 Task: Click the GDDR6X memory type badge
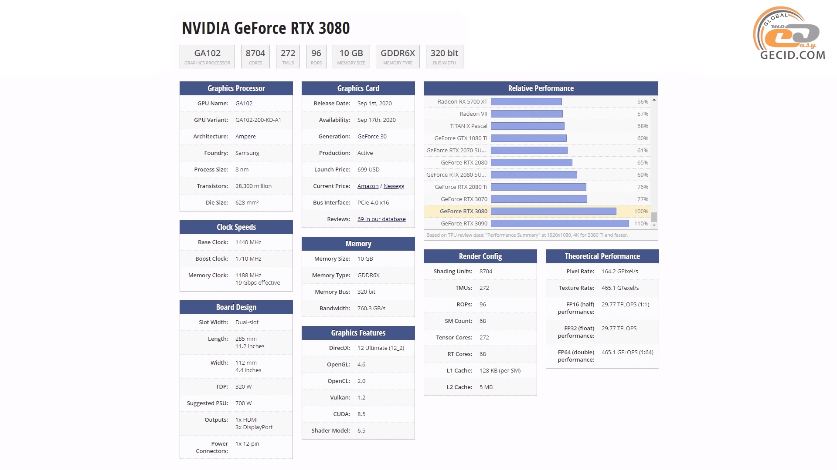(x=398, y=57)
